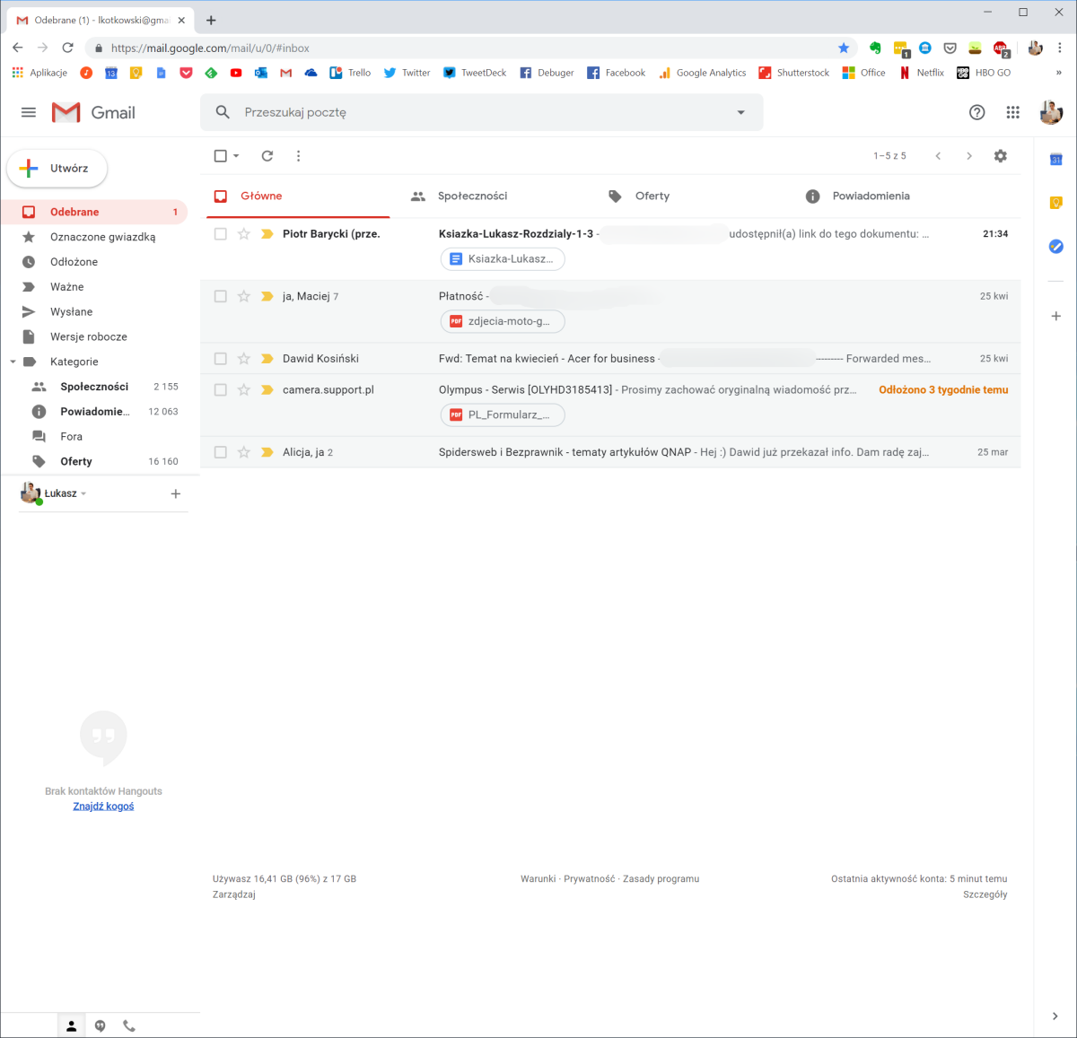Select the Piotr Barycki email checkbox
The image size is (1077, 1038).
(x=221, y=234)
